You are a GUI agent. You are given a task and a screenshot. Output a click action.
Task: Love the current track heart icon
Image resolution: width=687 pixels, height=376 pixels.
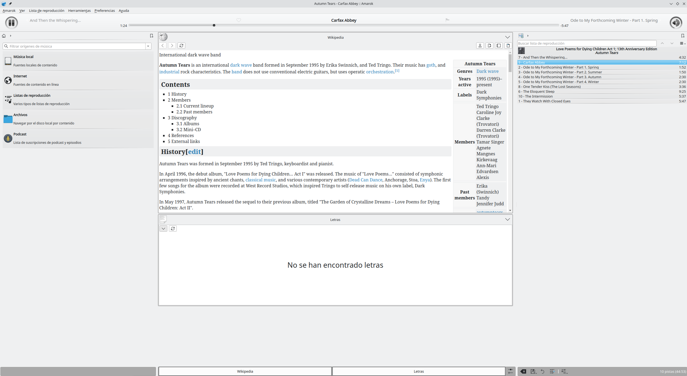point(239,20)
